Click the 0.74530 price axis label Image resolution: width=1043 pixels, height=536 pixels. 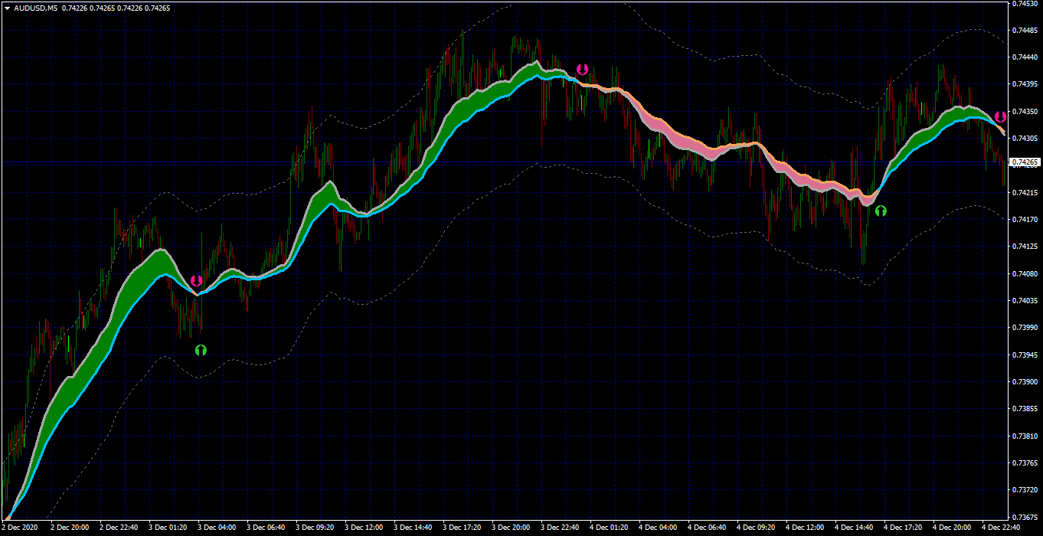point(1025,4)
